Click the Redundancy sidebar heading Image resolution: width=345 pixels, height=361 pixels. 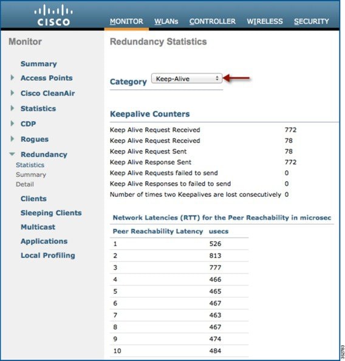coord(44,154)
